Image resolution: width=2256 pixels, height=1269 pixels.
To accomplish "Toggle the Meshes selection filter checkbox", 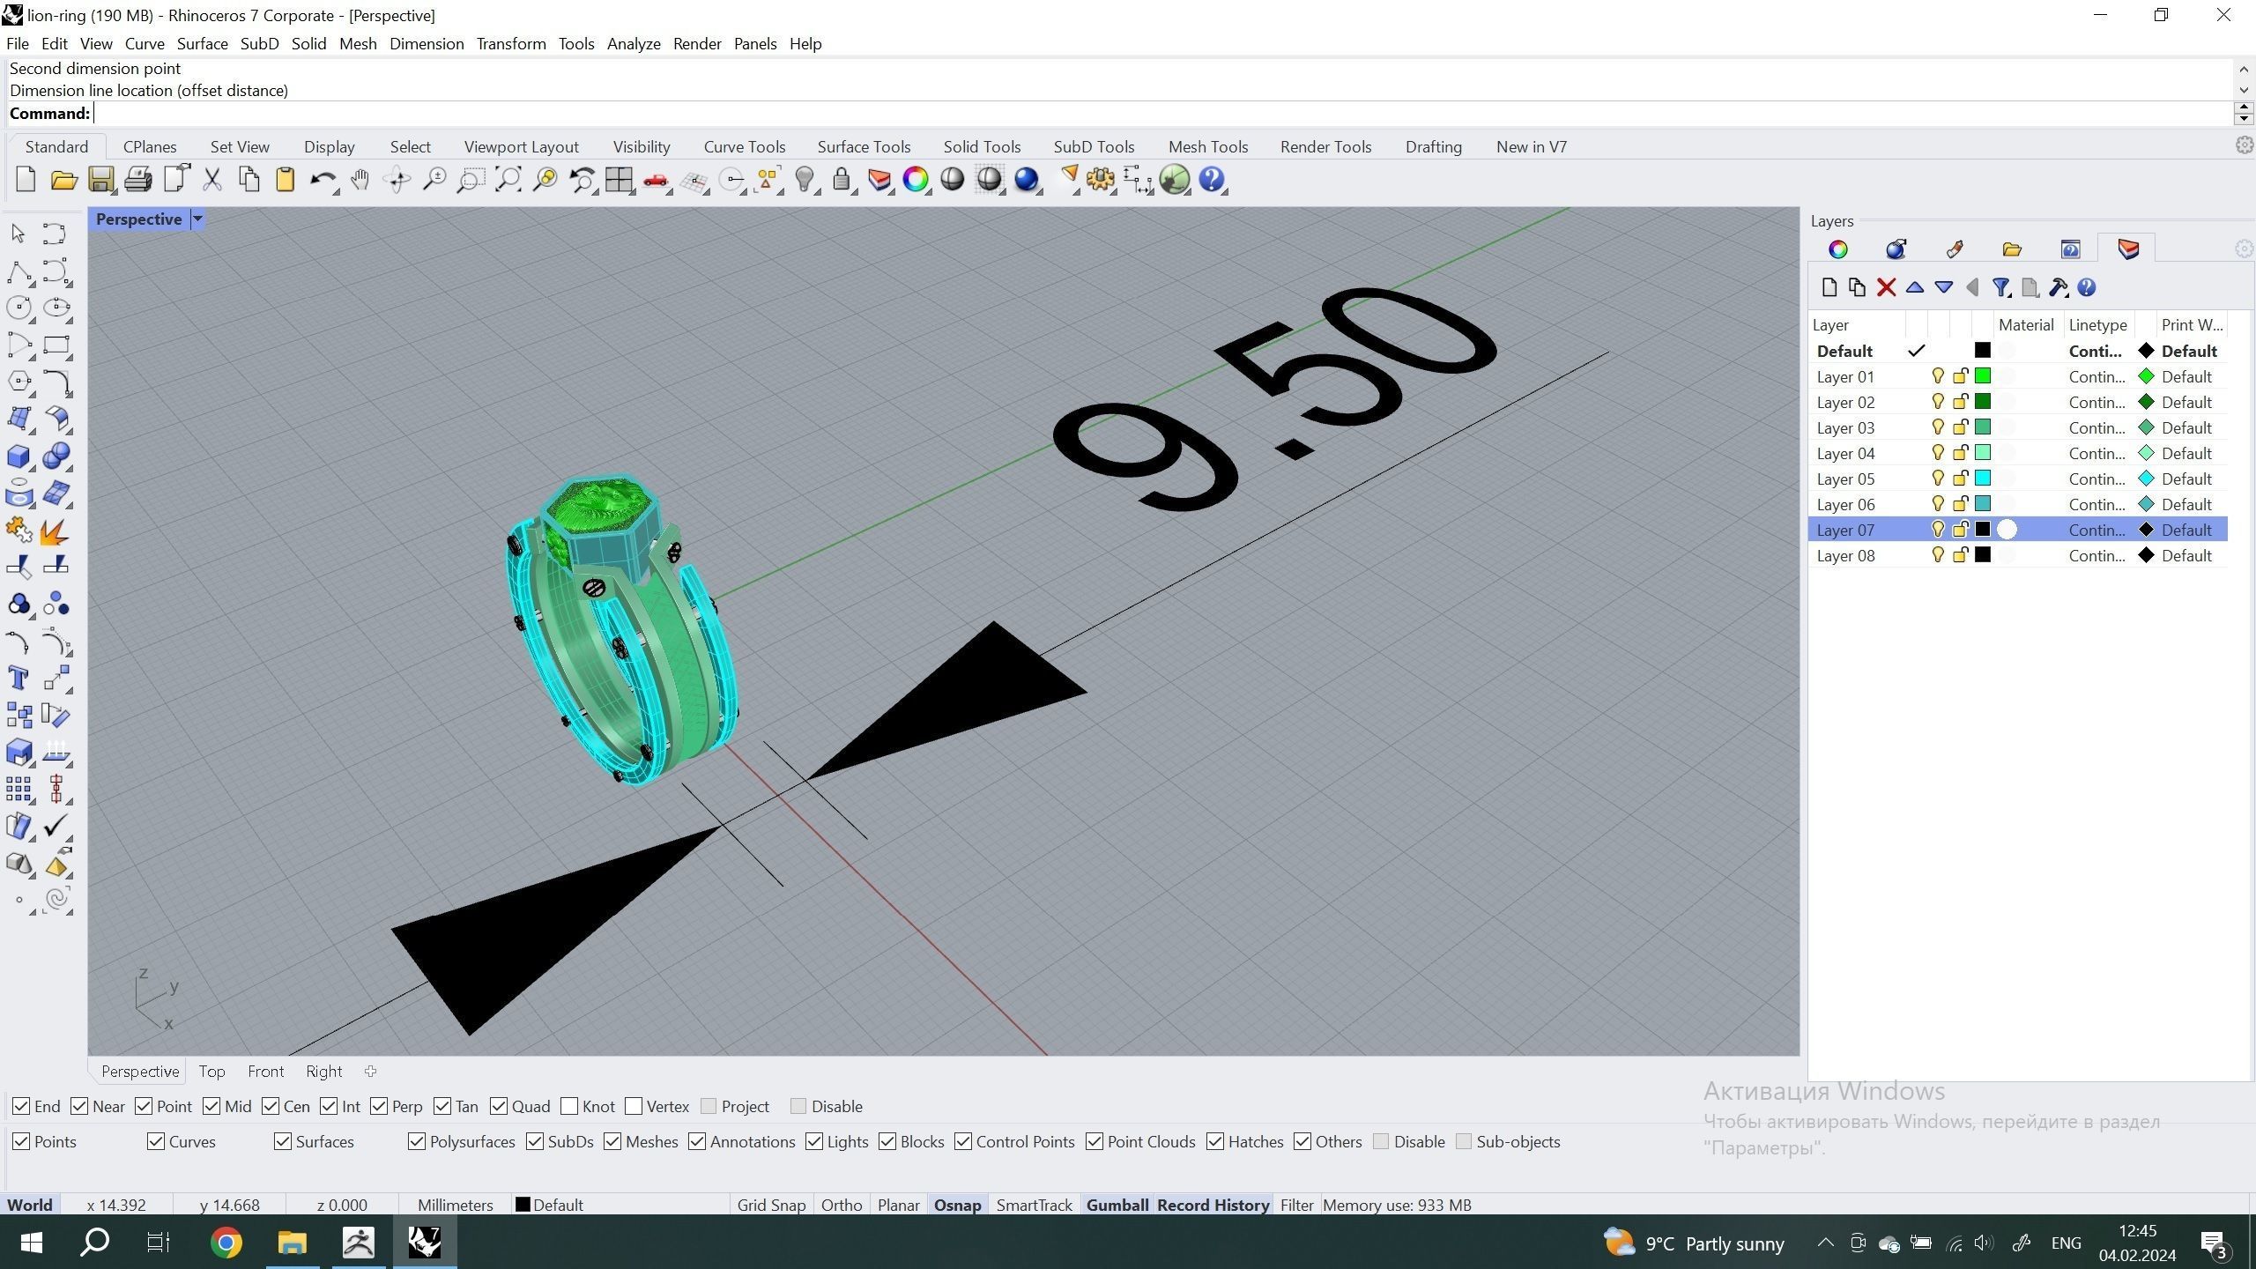I will [612, 1141].
